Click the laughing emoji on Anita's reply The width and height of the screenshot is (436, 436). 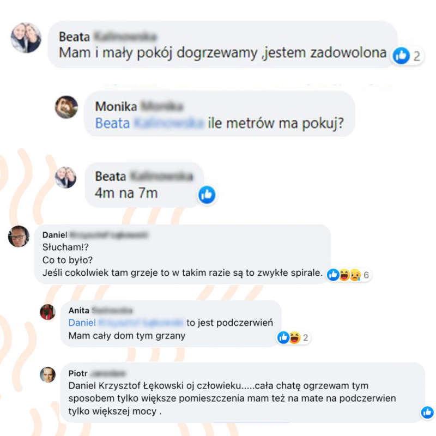[295, 337]
